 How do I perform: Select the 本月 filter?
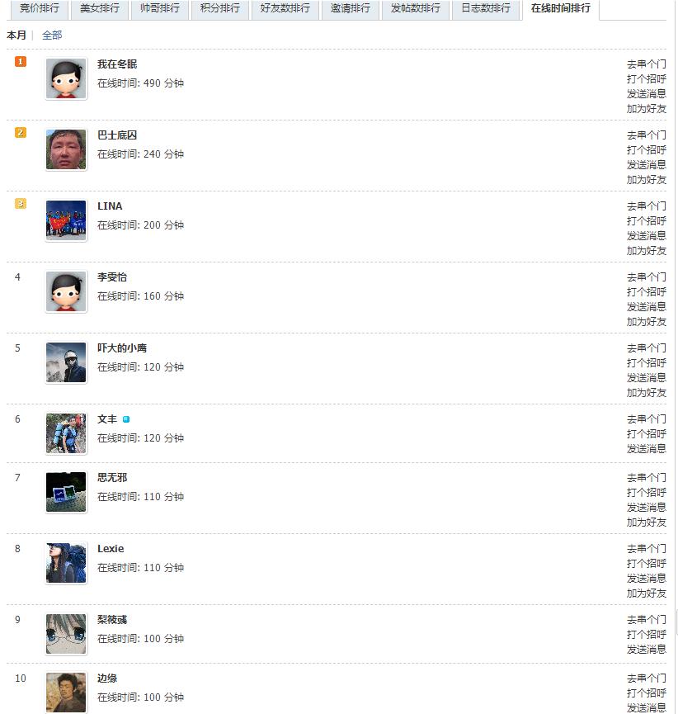click(16, 35)
